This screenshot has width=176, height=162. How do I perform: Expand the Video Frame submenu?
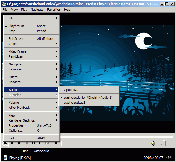click(31, 51)
